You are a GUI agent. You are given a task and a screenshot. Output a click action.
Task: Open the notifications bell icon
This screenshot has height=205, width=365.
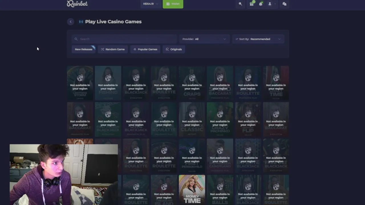tap(261, 4)
